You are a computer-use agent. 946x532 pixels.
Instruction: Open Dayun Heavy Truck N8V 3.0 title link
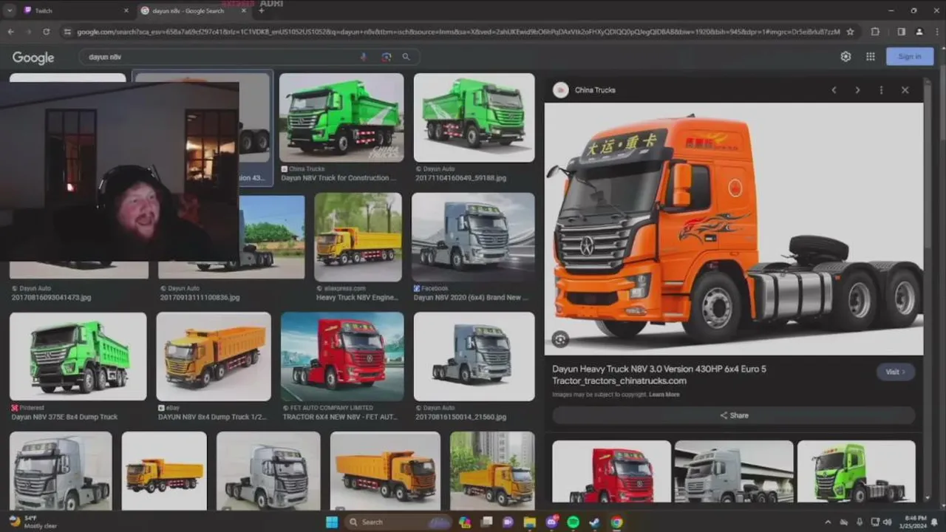(x=659, y=375)
